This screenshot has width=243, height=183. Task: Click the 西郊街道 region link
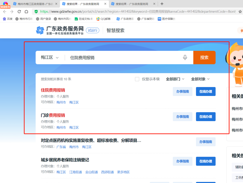coord(107,172)
